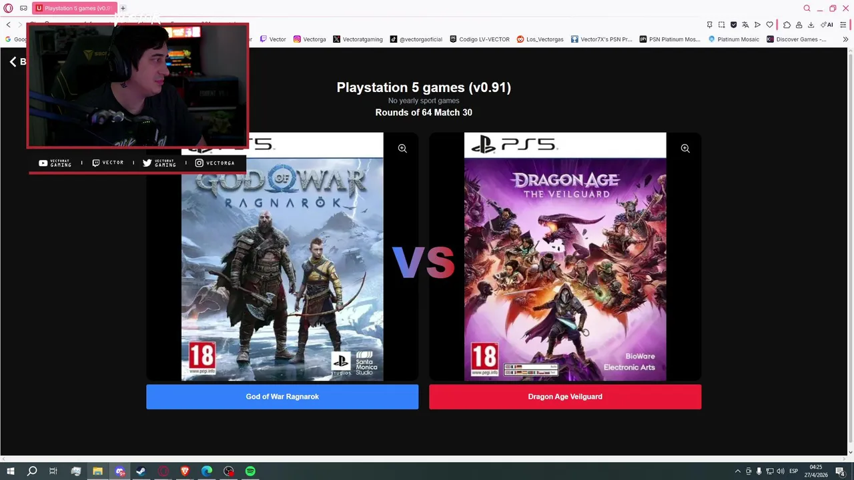
Task: Open the Codigo LV-VECTOR bookmark
Action: (480, 39)
